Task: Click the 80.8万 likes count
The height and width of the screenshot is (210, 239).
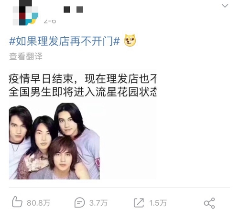Action: click(38, 203)
